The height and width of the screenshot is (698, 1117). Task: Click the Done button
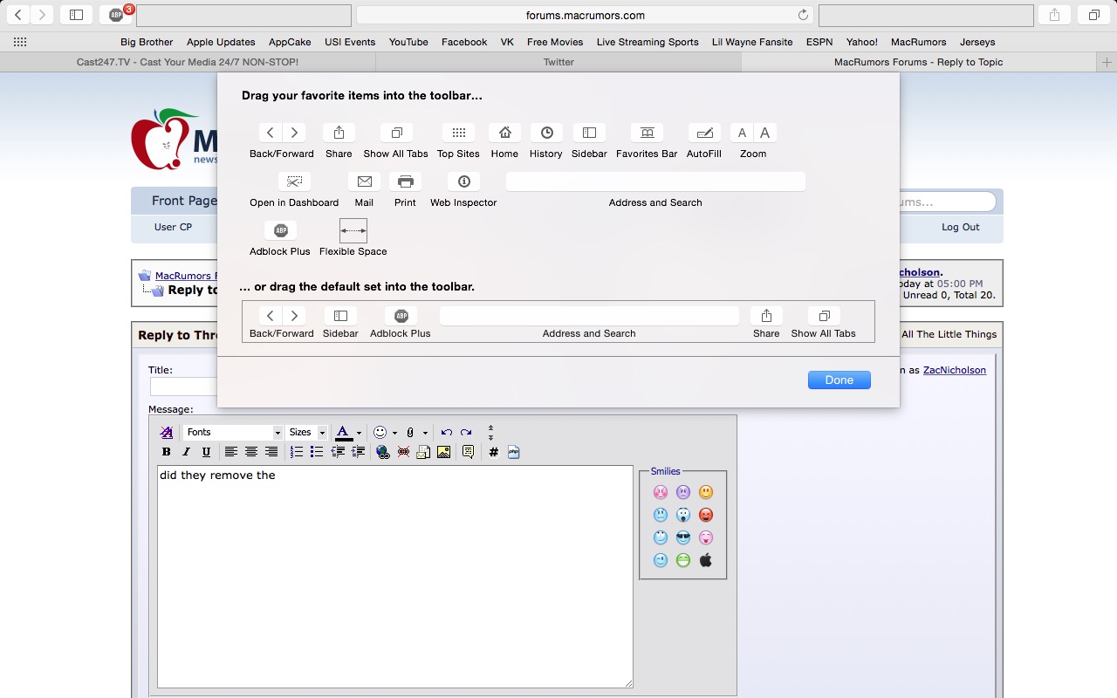[839, 380]
